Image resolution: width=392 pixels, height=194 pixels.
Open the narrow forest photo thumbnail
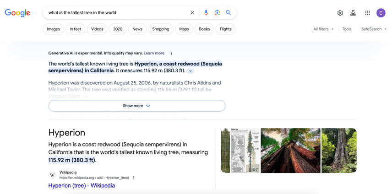pyautogui.click(x=225, y=151)
